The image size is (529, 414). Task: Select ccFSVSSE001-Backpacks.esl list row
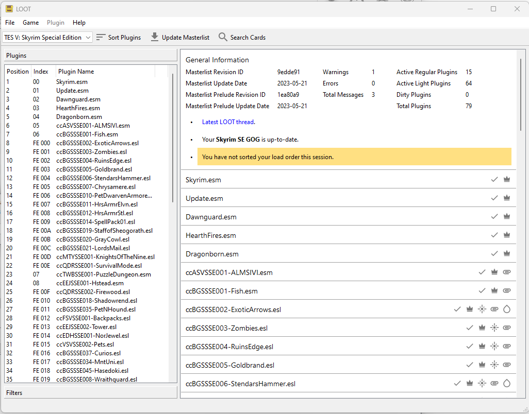pos(87,318)
